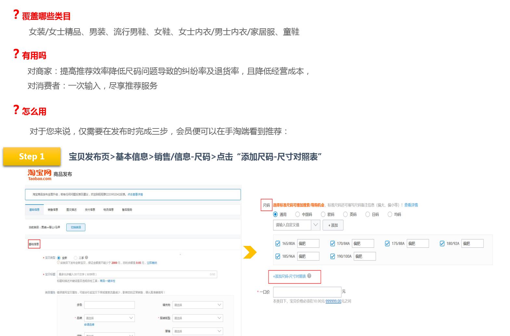Select the 通用 size radio
The image size is (510, 336).
275,214
